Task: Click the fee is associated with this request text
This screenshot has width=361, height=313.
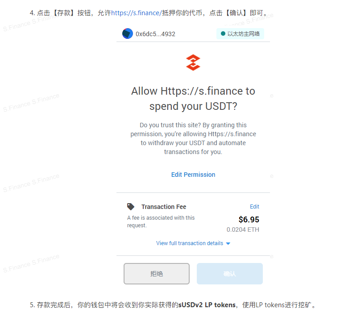Action: coord(161,221)
